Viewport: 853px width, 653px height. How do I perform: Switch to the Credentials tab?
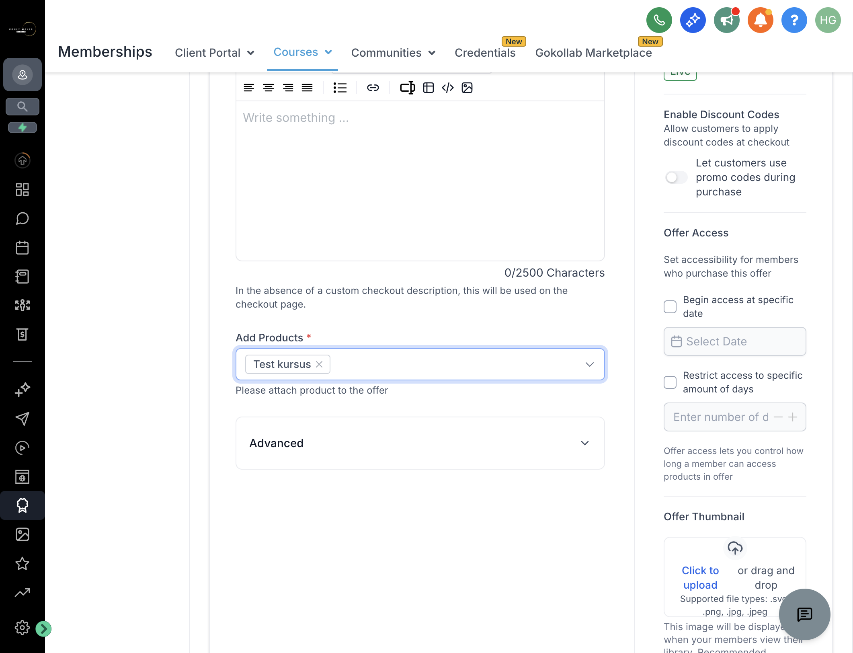coord(485,53)
